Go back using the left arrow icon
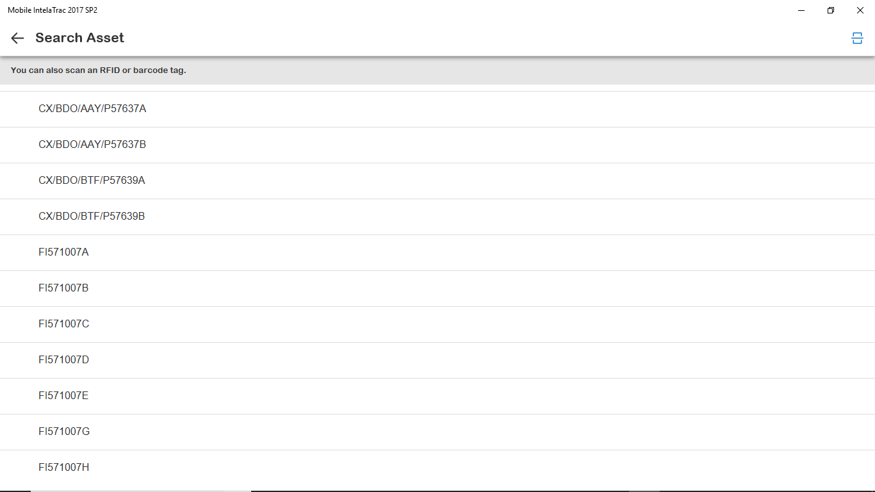Screen dimensions: 875x492 click(17, 38)
